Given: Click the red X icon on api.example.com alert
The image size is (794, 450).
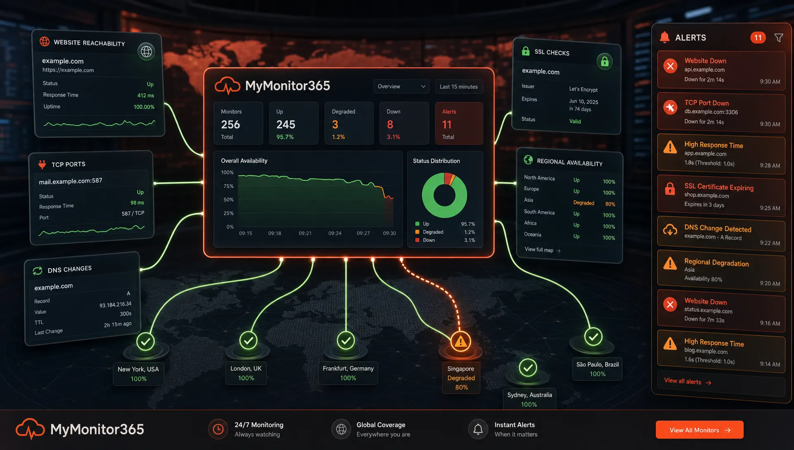Looking at the screenshot, I should point(670,66).
